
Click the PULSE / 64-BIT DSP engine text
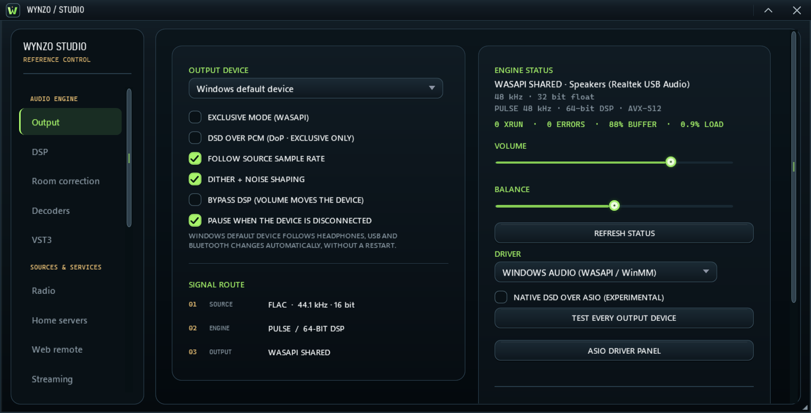(306, 329)
